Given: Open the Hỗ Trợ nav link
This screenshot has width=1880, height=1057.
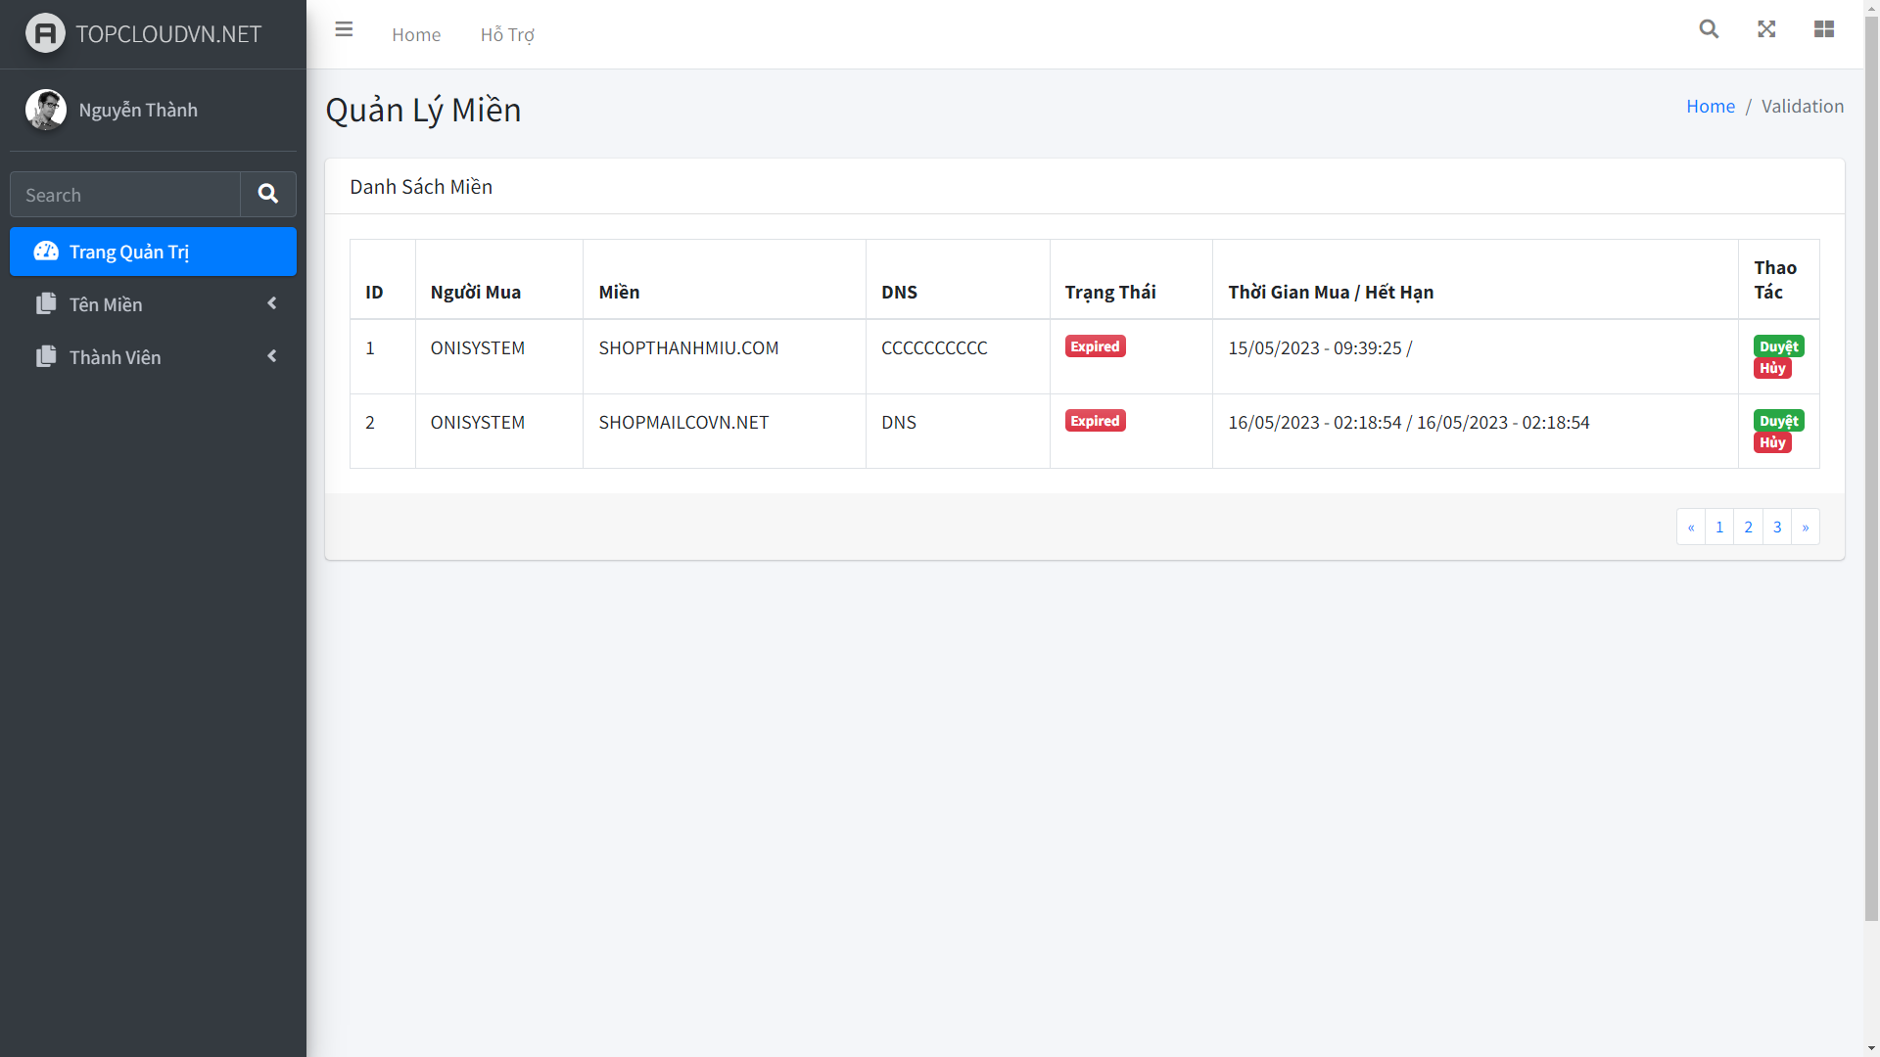Looking at the screenshot, I should click(x=507, y=35).
